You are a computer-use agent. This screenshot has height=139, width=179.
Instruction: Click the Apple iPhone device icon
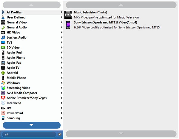click(3, 58)
